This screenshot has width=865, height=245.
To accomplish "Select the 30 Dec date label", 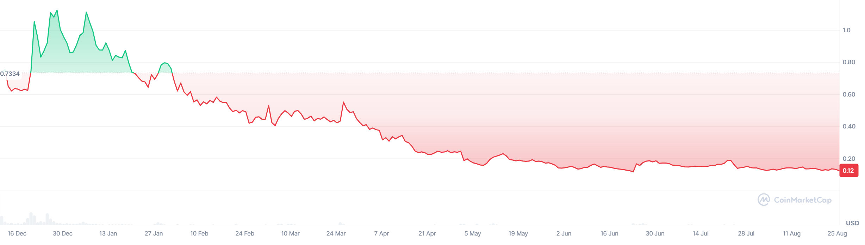I will click(x=63, y=233).
